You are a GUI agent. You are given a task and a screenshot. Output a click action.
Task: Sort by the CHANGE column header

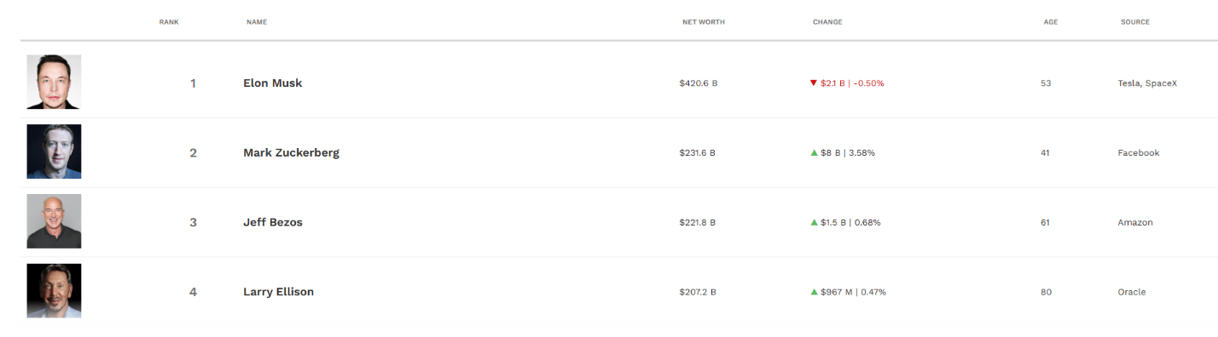tap(827, 22)
